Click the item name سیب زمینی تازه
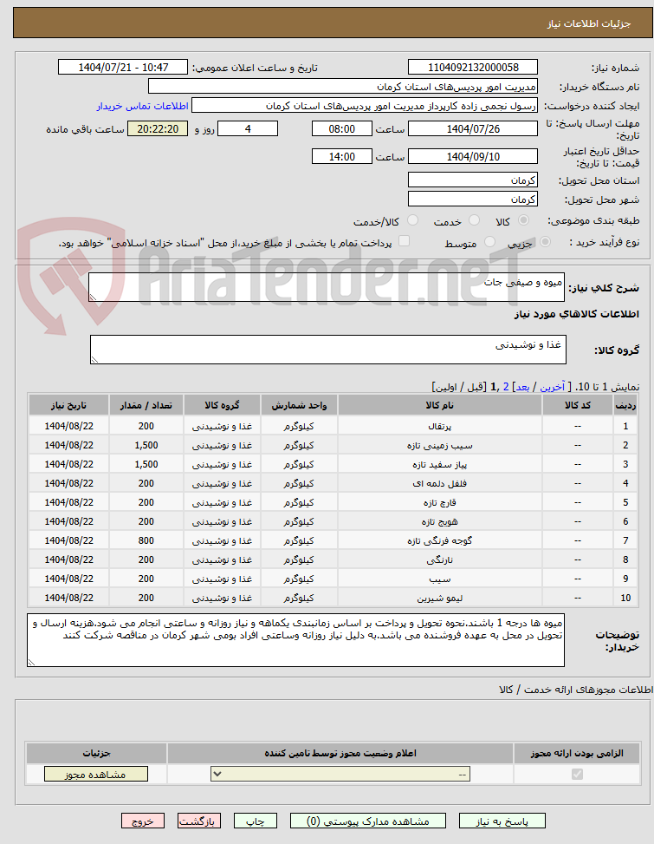 [439, 446]
